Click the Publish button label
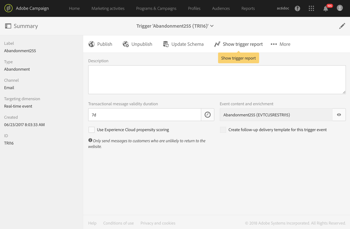350x229 pixels. [105, 44]
